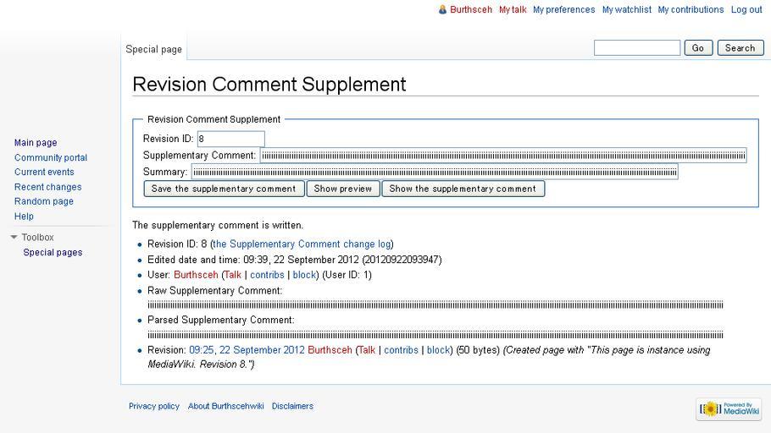Collapse the Toolbox sidebar section arrow
This screenshot has width=771, height=433.
(x=14, y=237)
